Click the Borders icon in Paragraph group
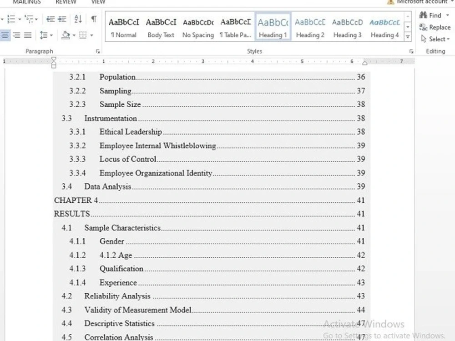455x341 pixels. click(x=83, y=35)
